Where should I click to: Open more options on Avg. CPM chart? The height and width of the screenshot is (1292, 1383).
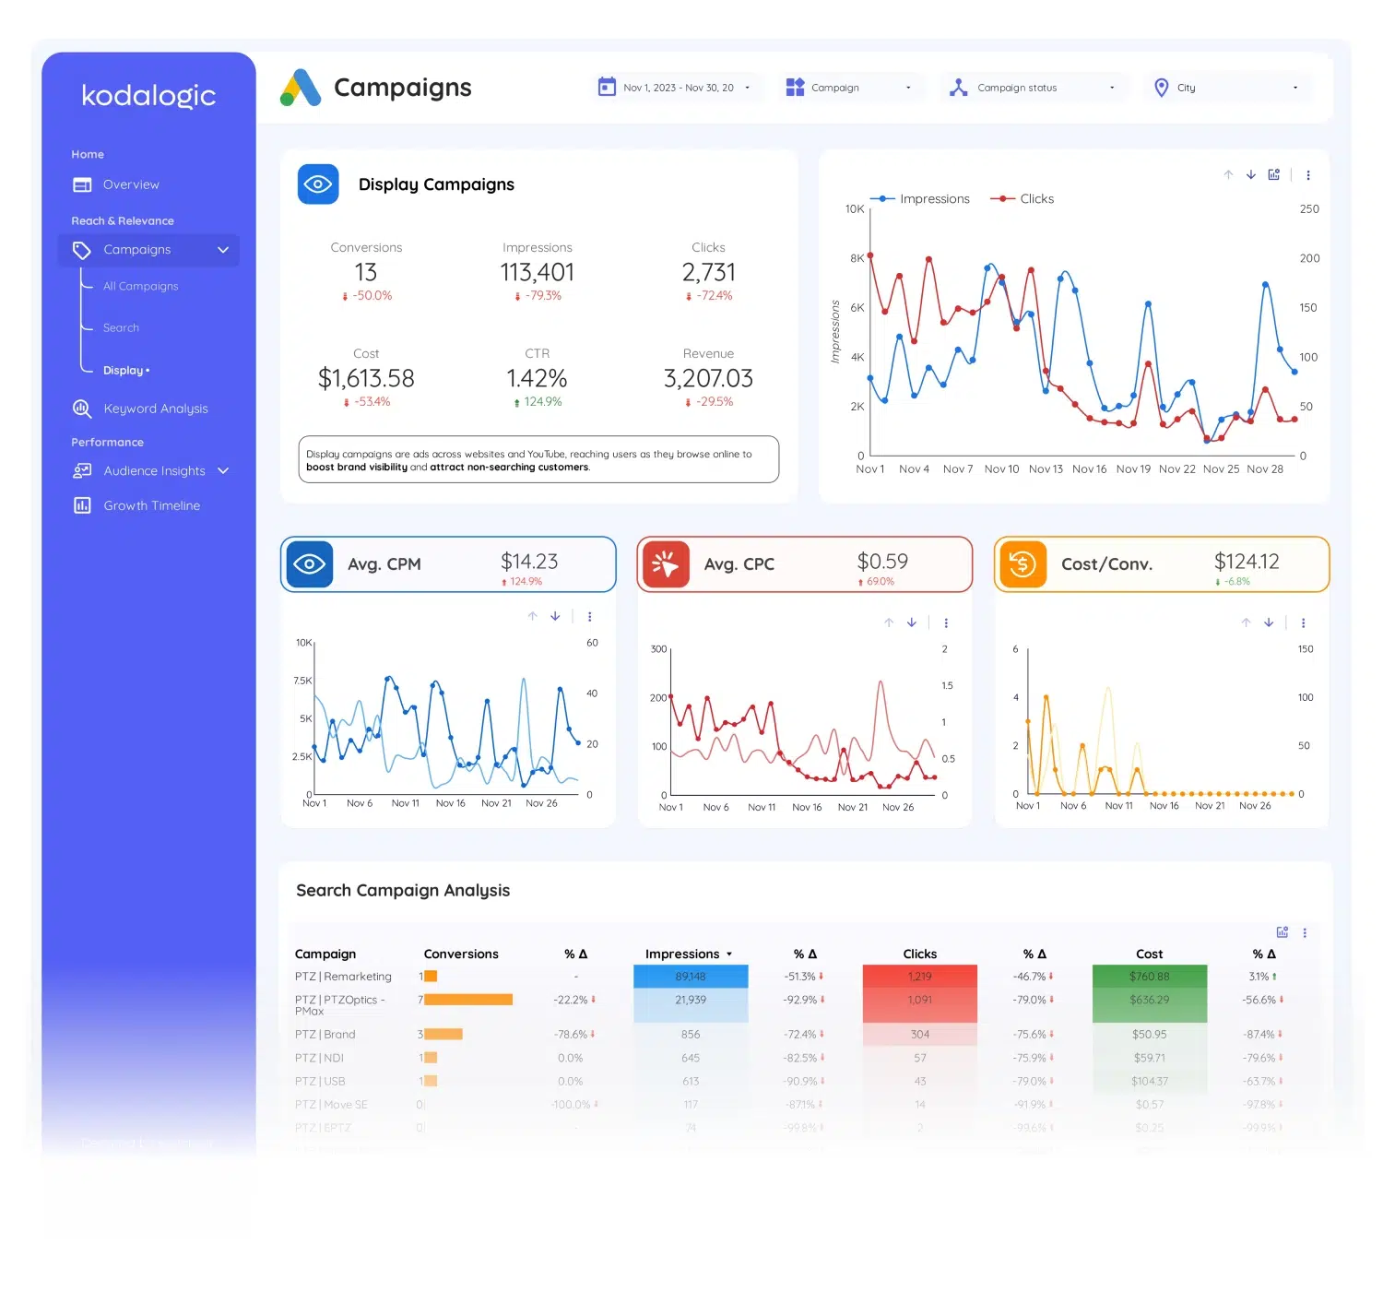(589, 617)
